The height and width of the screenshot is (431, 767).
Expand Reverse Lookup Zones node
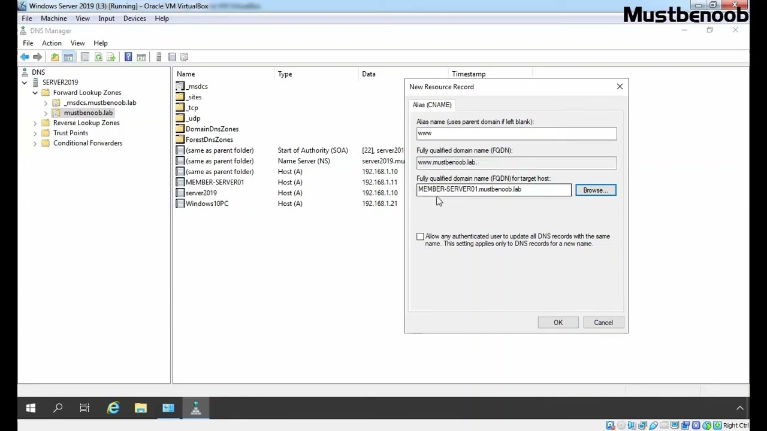click(35, 123)
